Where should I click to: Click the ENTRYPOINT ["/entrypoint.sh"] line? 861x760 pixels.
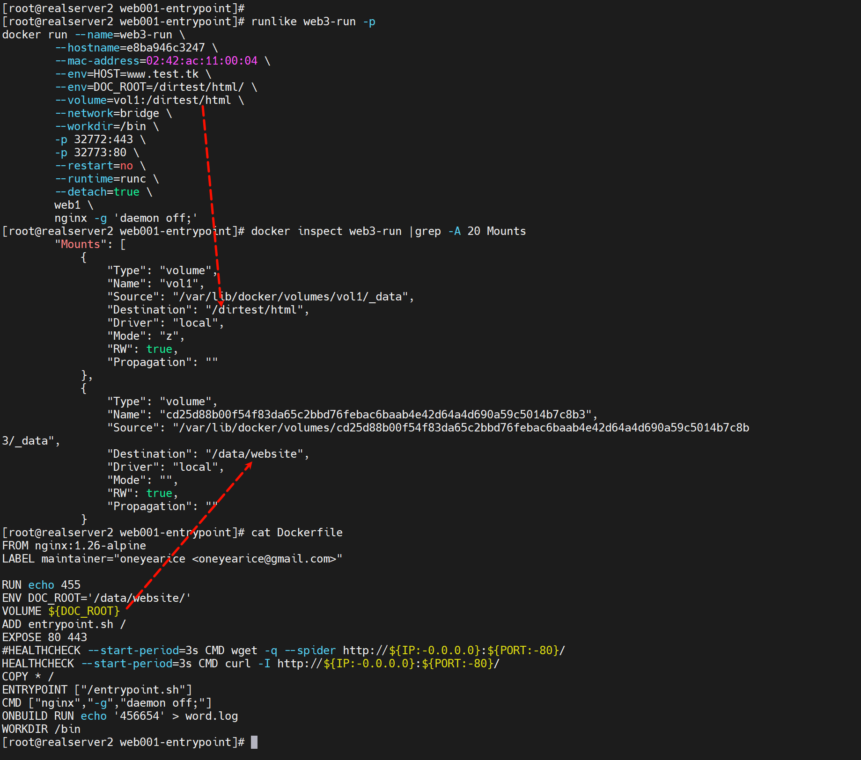(x=97, y=690)
